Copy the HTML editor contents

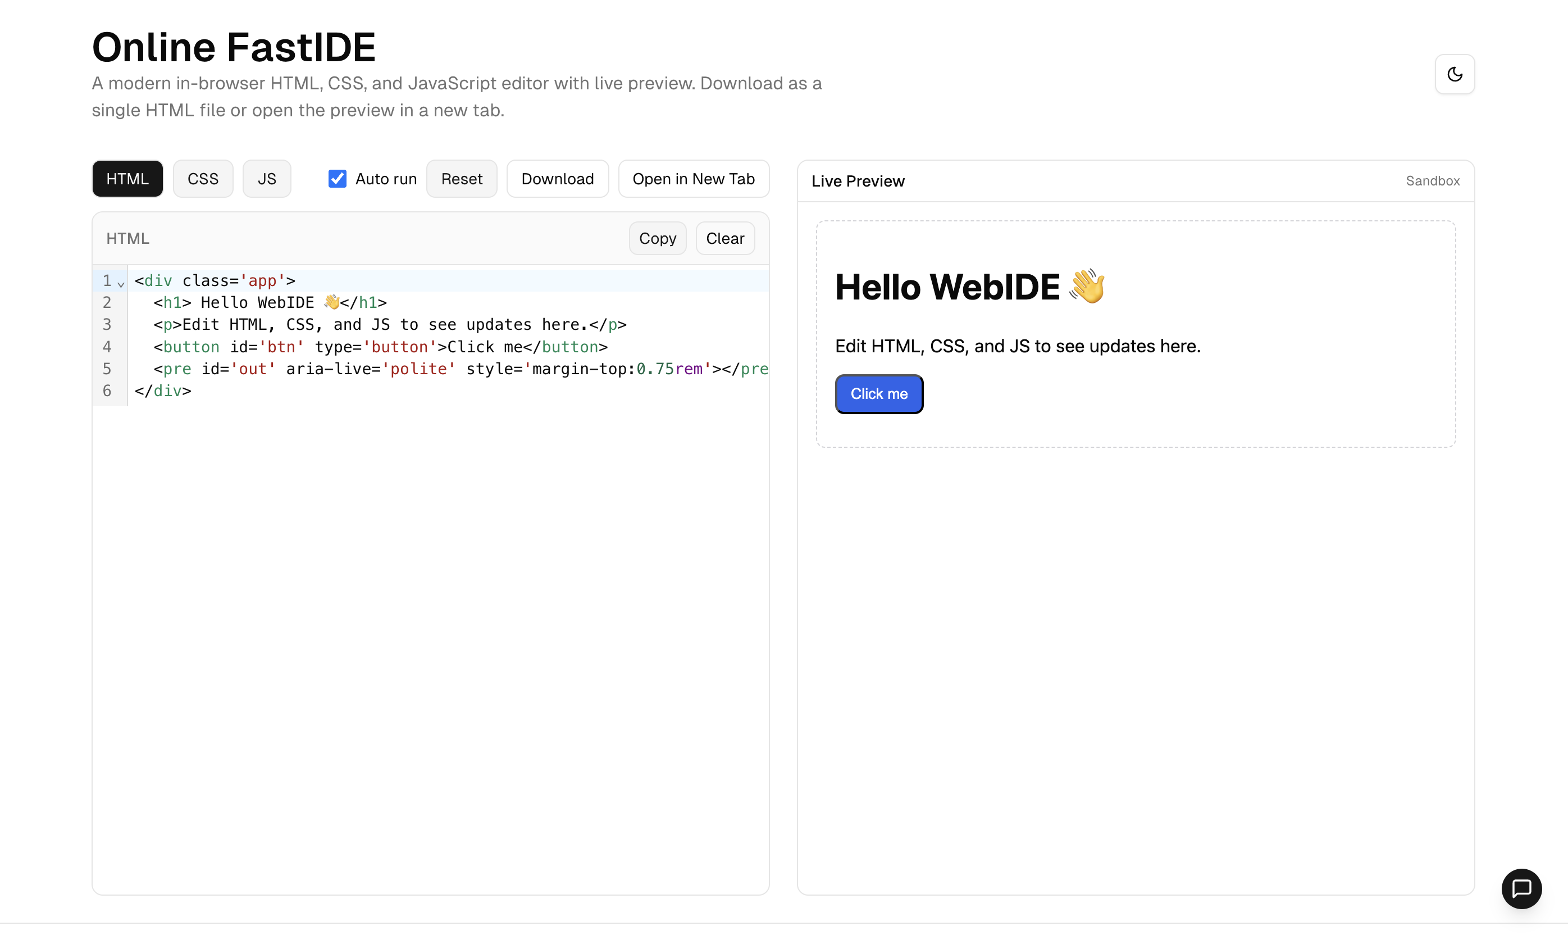pos(657,238)
